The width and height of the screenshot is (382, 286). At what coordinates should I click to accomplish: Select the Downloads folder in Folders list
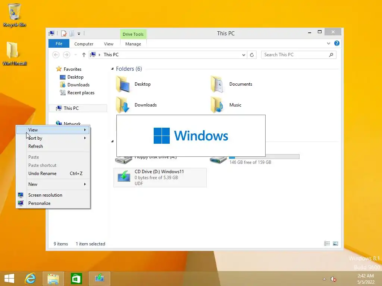pyautogui.click(x=137, y=105)
